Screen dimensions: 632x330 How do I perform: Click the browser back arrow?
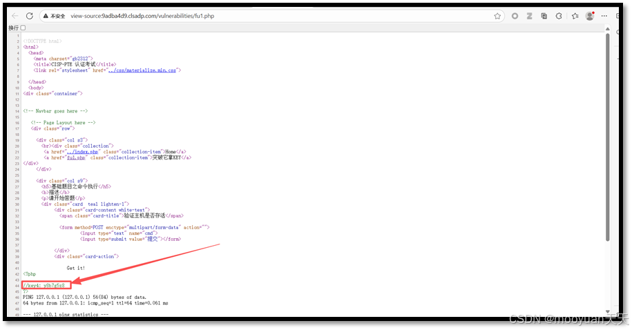pyautogui.click(x=15, y=16)
